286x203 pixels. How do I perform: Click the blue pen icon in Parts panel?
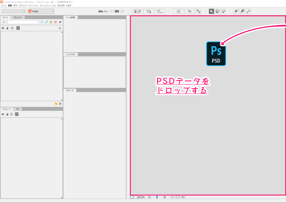tap(60, 22)
